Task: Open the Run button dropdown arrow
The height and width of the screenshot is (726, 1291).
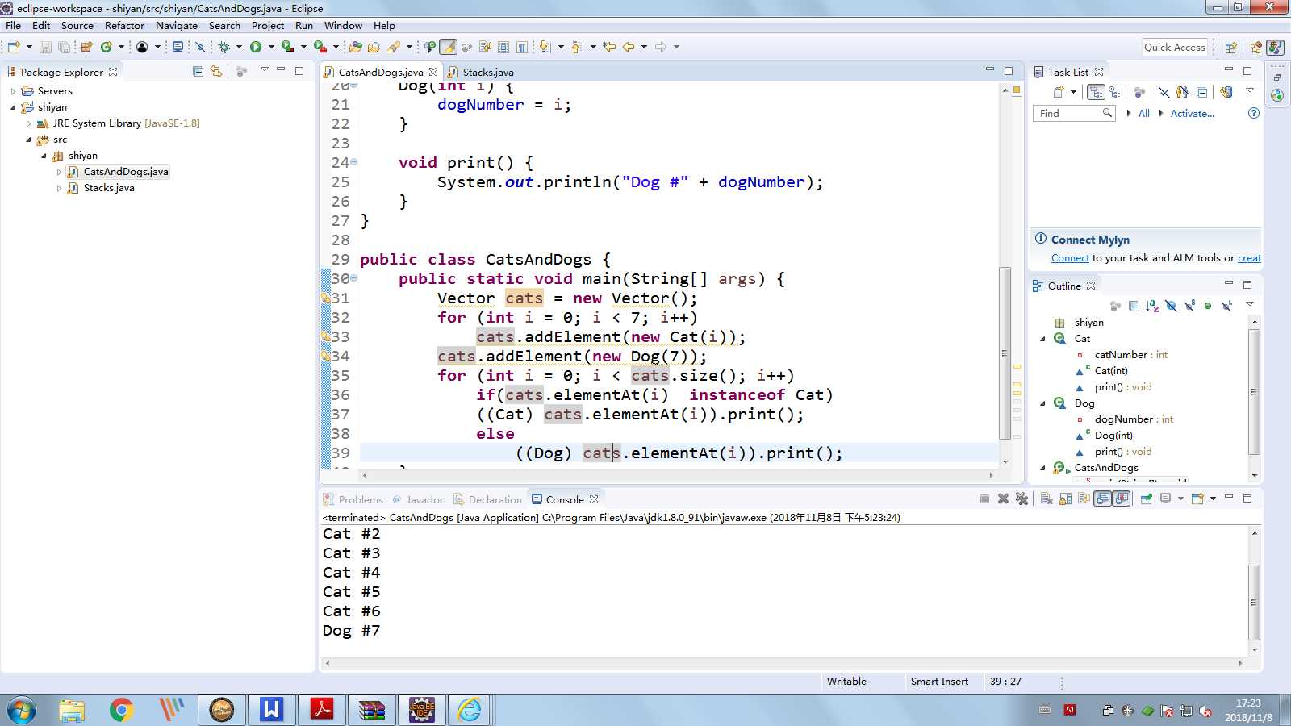Action: click(x=271, y=47)
